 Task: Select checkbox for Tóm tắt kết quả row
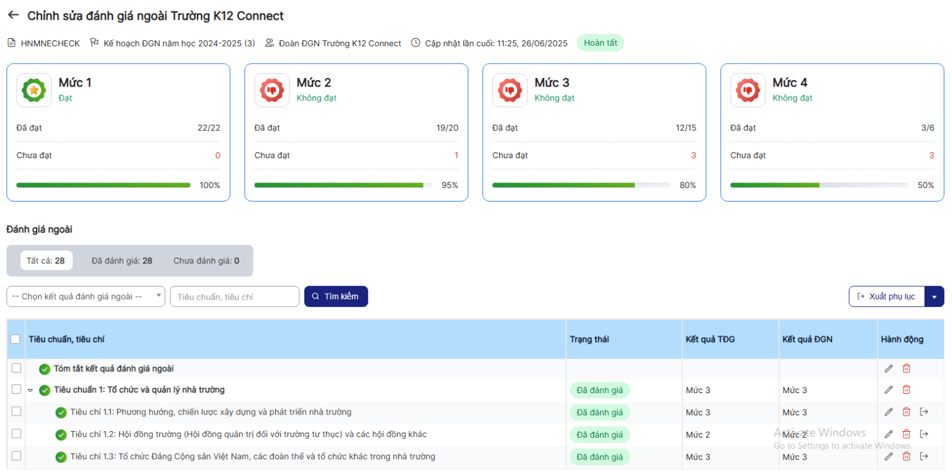click(x=16, y=368)
